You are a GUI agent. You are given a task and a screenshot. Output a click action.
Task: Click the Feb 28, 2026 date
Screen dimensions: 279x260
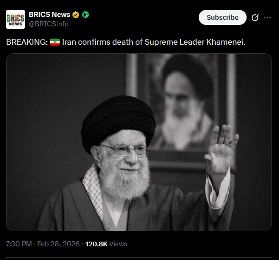pyautogui.click(x=58, y=244)
